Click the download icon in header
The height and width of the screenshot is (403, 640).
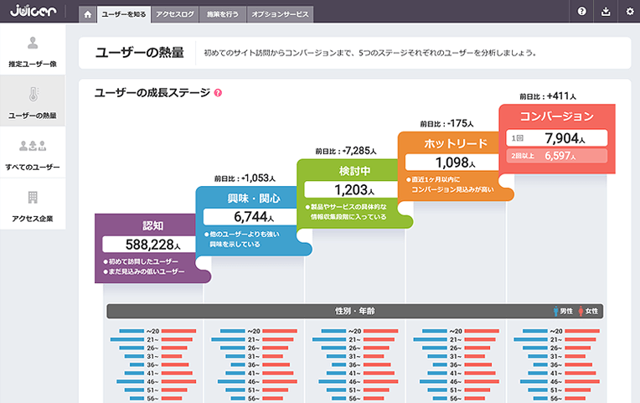pos(606,12)
